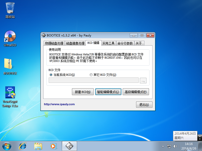Click the BCD file path field
Image resolution: width=202 pixels, height=151 pixels.
point(94,80)
